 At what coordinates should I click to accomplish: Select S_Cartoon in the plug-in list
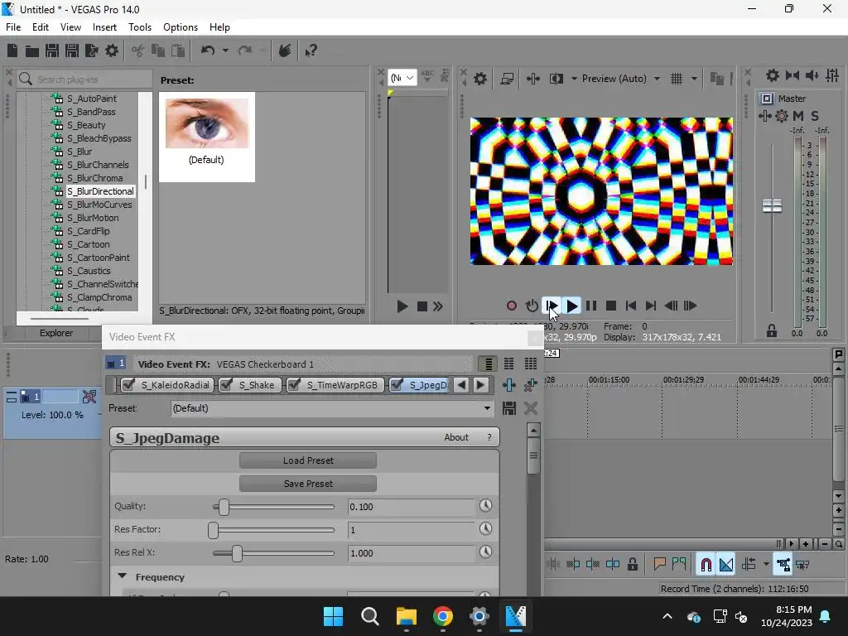[x=88, y=244]
